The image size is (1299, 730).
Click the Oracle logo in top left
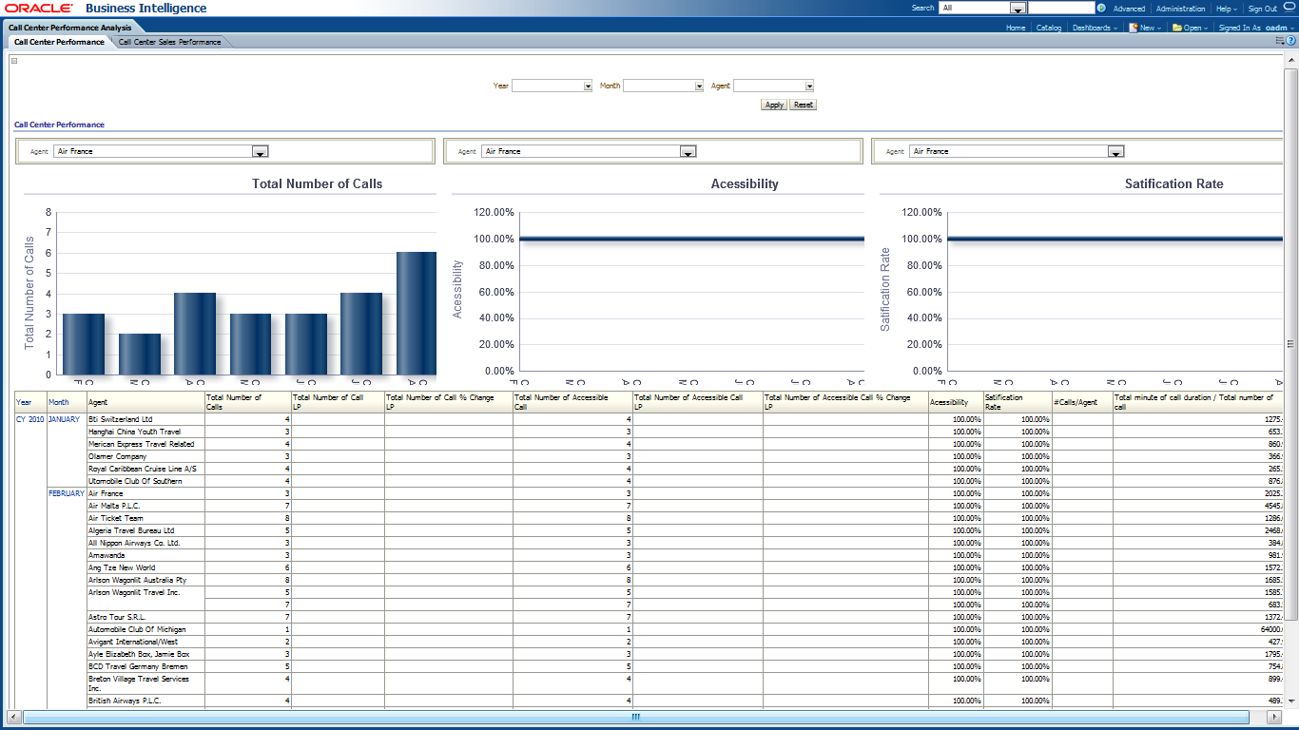tap(39, 9)
